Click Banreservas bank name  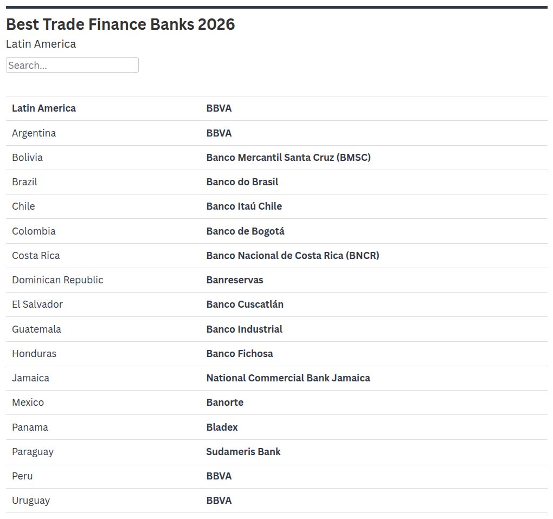click(x=234, y=280)
